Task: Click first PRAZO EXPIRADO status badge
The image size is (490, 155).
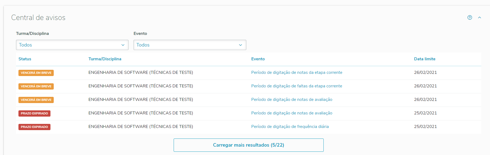Action: (x=34, y=113)
